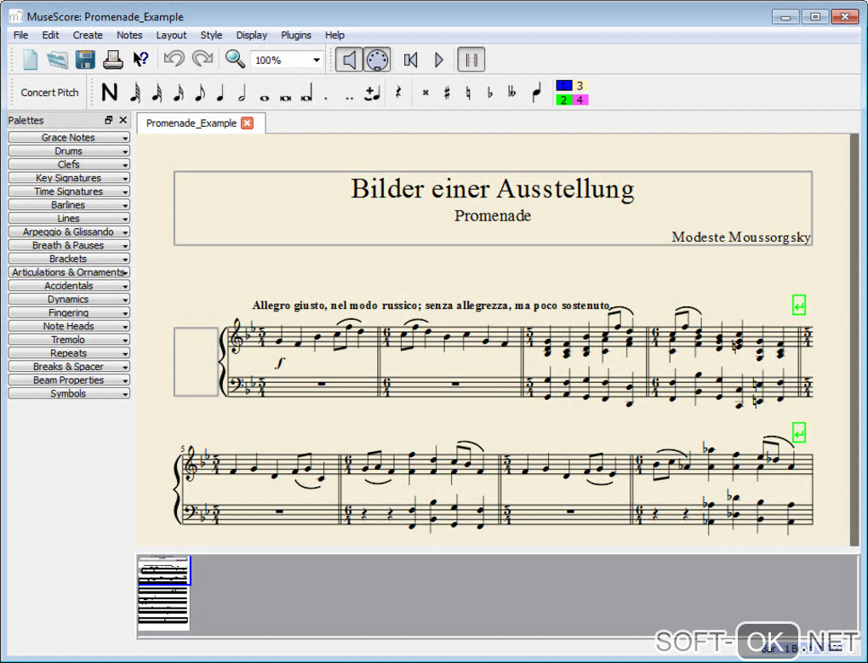Image resolution: width=868 pixels, height=663 pixels.
Task: Toggle Concert Pitch
Action: [50, 93]
